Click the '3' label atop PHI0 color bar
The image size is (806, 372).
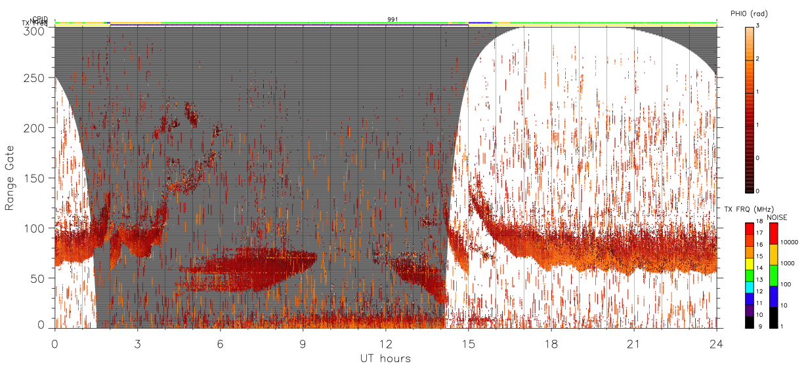(758, 26)
